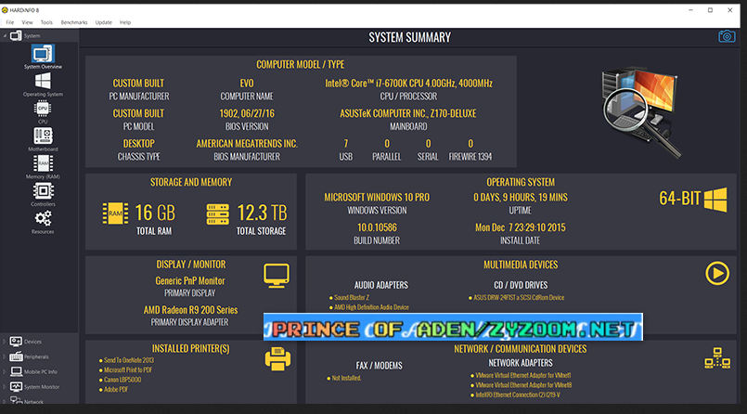Open the Update menu
Image resolution: width=747 pixels, height=414 pixels.
(x=103, y=22)
